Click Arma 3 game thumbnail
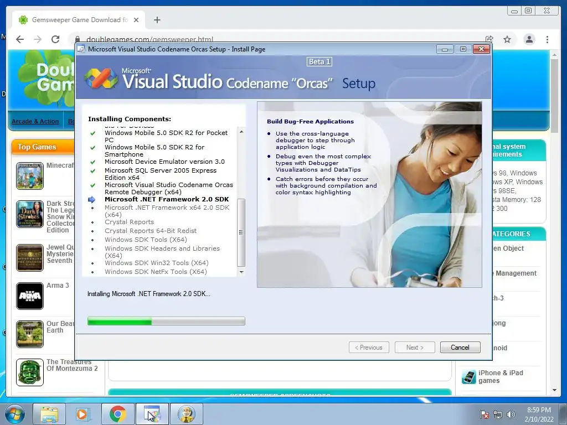This screenshot has width=567, height=425. click(30, 296)
